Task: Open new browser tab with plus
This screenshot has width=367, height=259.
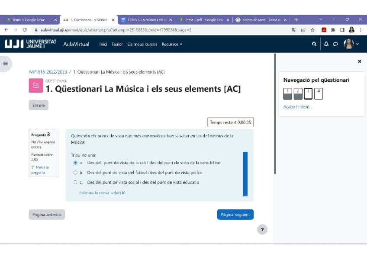Action: pyautogui.click(x=296, y=20)
